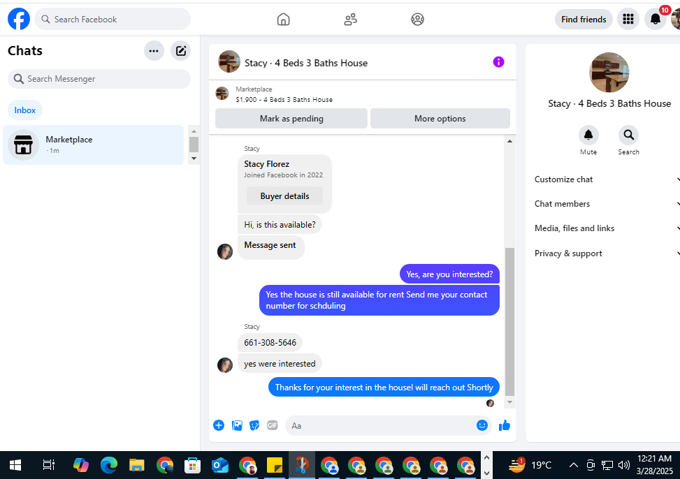Open Outlook from the taskbar
The image size is (680, 479).
[220, 465]
